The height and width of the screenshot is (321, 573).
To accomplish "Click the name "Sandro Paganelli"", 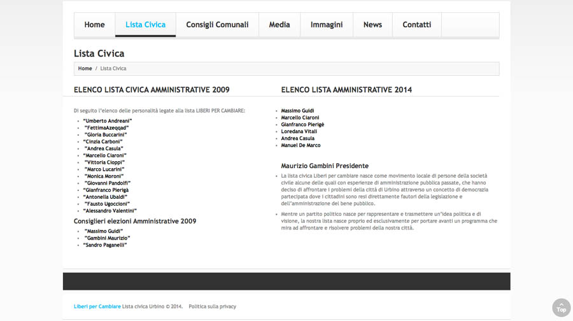I will click(x=105, y=245).
